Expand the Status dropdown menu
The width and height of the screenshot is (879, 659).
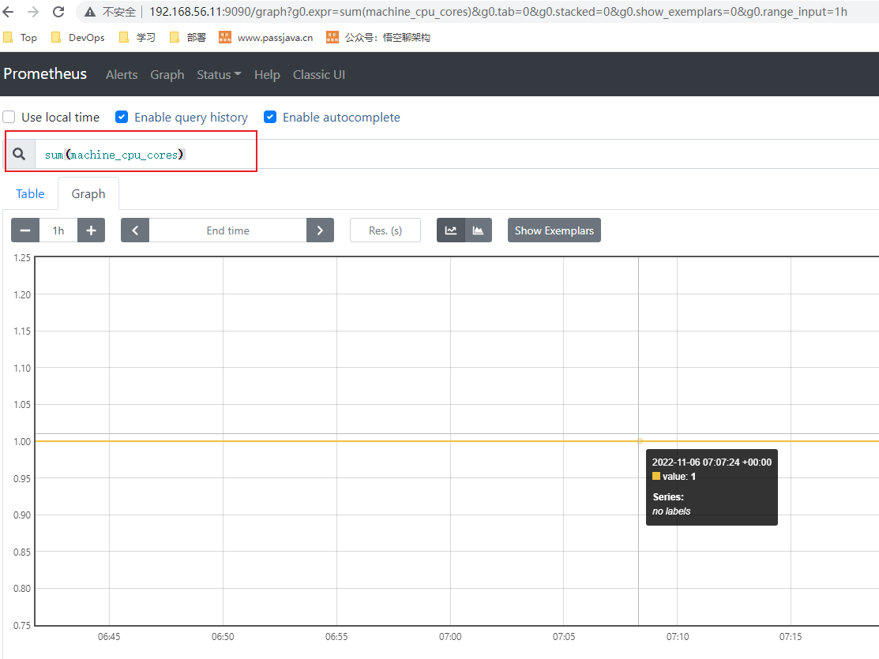pyautogui.click(x=219, y=74)
